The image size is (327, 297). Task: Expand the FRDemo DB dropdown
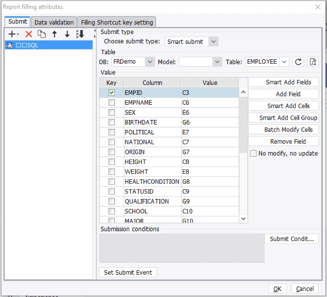click(x=150, y=62)
